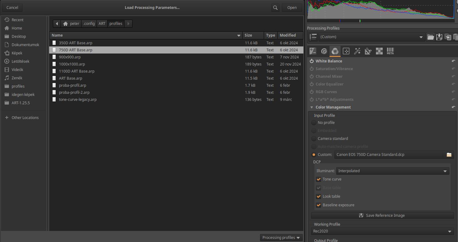Disable the Look table checkbox
Viewport: 458px width, 242px height.
(319, 196)
